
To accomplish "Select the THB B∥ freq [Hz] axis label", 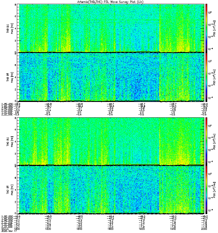I will [10, 77].
